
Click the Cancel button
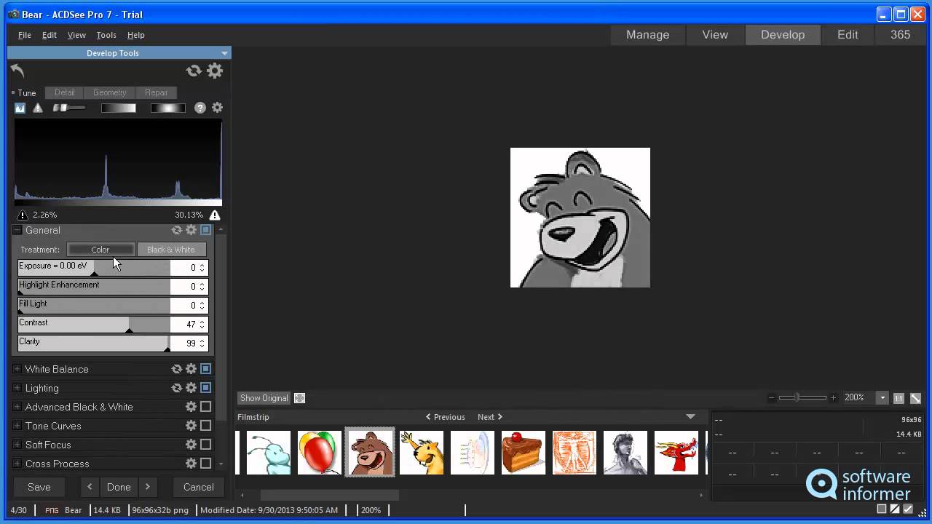tap(198, 487)
